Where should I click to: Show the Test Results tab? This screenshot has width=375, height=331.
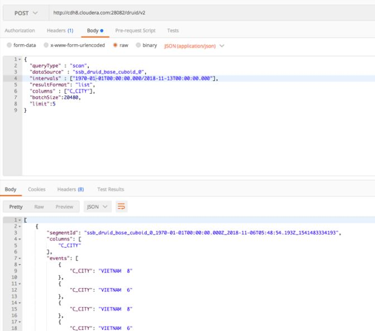tap(110, 190)
